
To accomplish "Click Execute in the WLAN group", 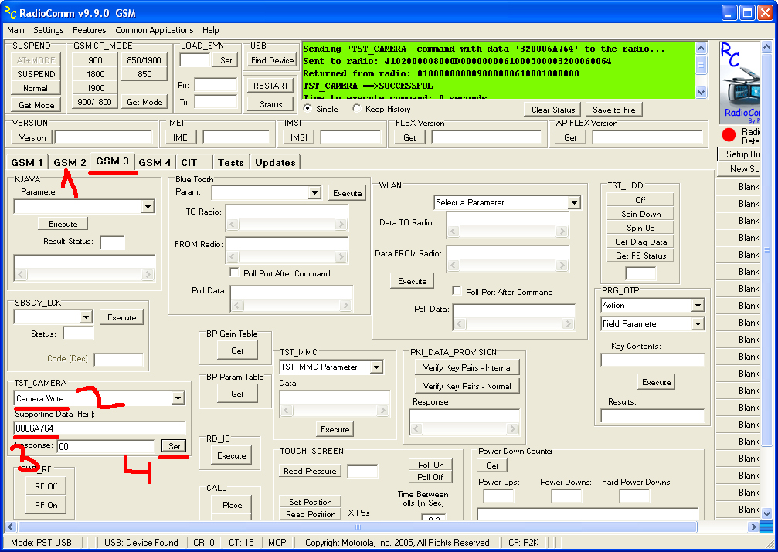I will [413, 281].
